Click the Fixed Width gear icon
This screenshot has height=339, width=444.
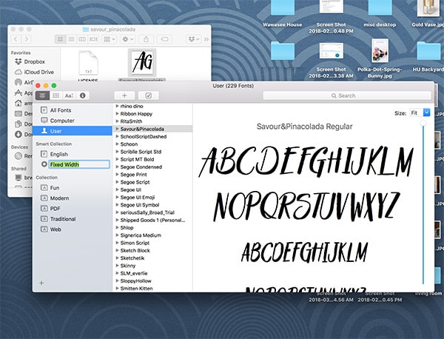click(44, 164)
